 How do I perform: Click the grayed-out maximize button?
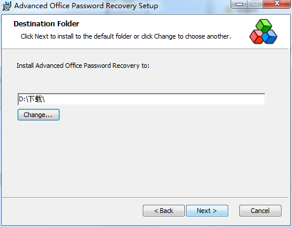(x=255, y=4)
